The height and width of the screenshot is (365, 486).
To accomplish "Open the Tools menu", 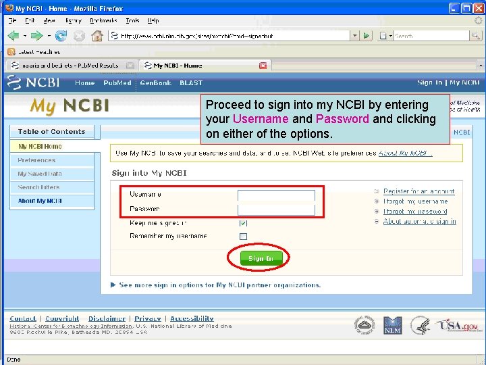I will tap(132, 21).
